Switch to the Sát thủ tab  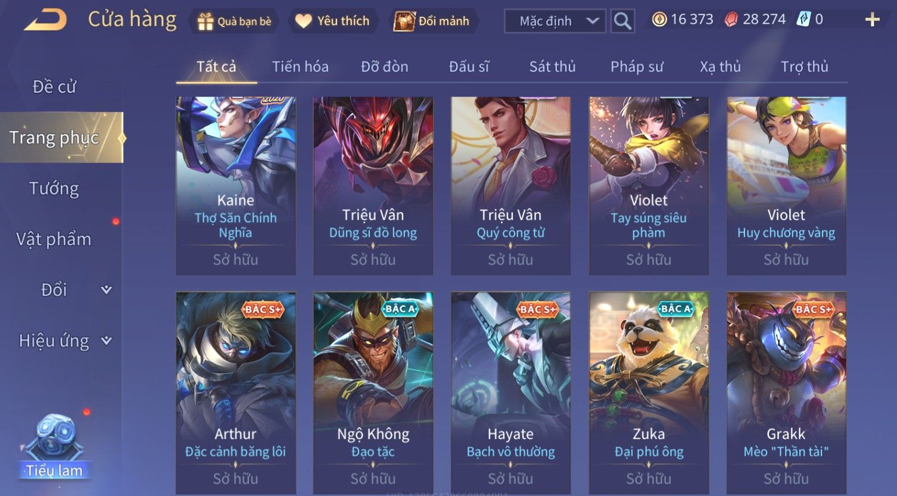pos(552,67)
